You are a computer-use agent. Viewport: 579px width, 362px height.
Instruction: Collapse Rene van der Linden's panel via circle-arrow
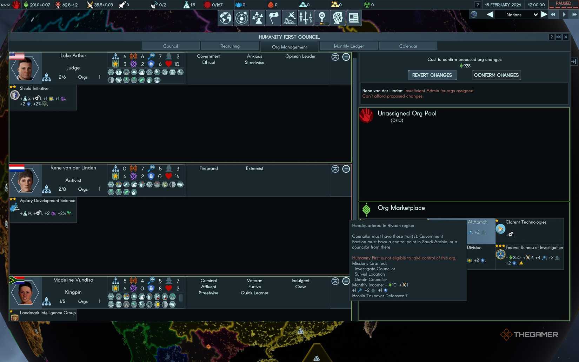335,169
